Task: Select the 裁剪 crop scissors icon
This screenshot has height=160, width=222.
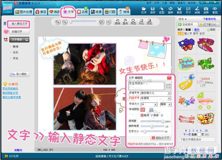Action: 179,10
